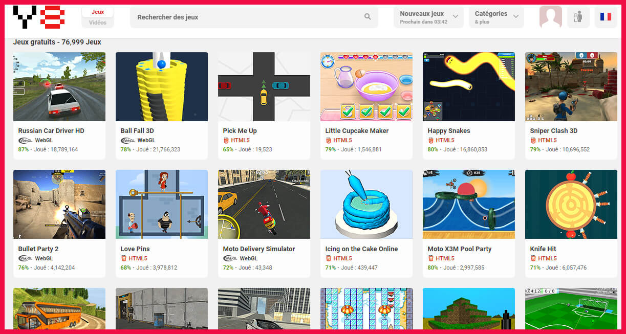Open Sniper Clash 3D thumbnail
This screenshot has width=626, height=334.
point(571,86)
